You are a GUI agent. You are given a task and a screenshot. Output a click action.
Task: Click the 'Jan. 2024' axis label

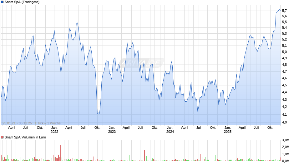point(170,130)
